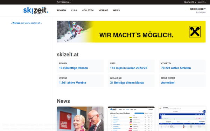
Task: Open the ATHLETEN navigation item
Action: point(88,10)
